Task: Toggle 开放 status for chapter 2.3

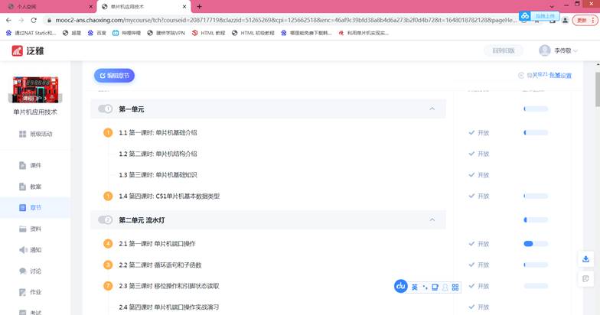Action: coord(479,286)
